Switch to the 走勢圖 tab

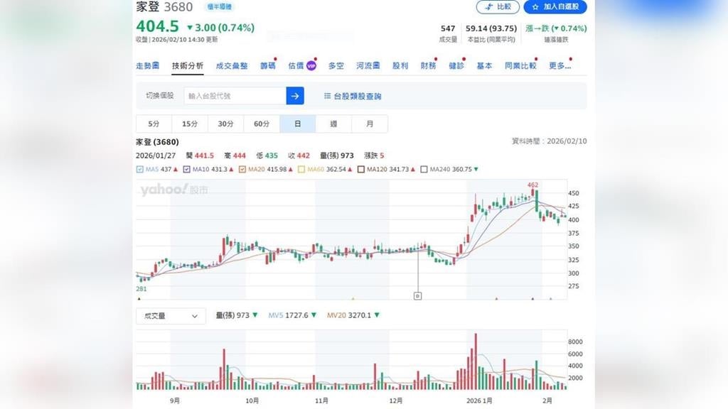(x=147, y=66)
